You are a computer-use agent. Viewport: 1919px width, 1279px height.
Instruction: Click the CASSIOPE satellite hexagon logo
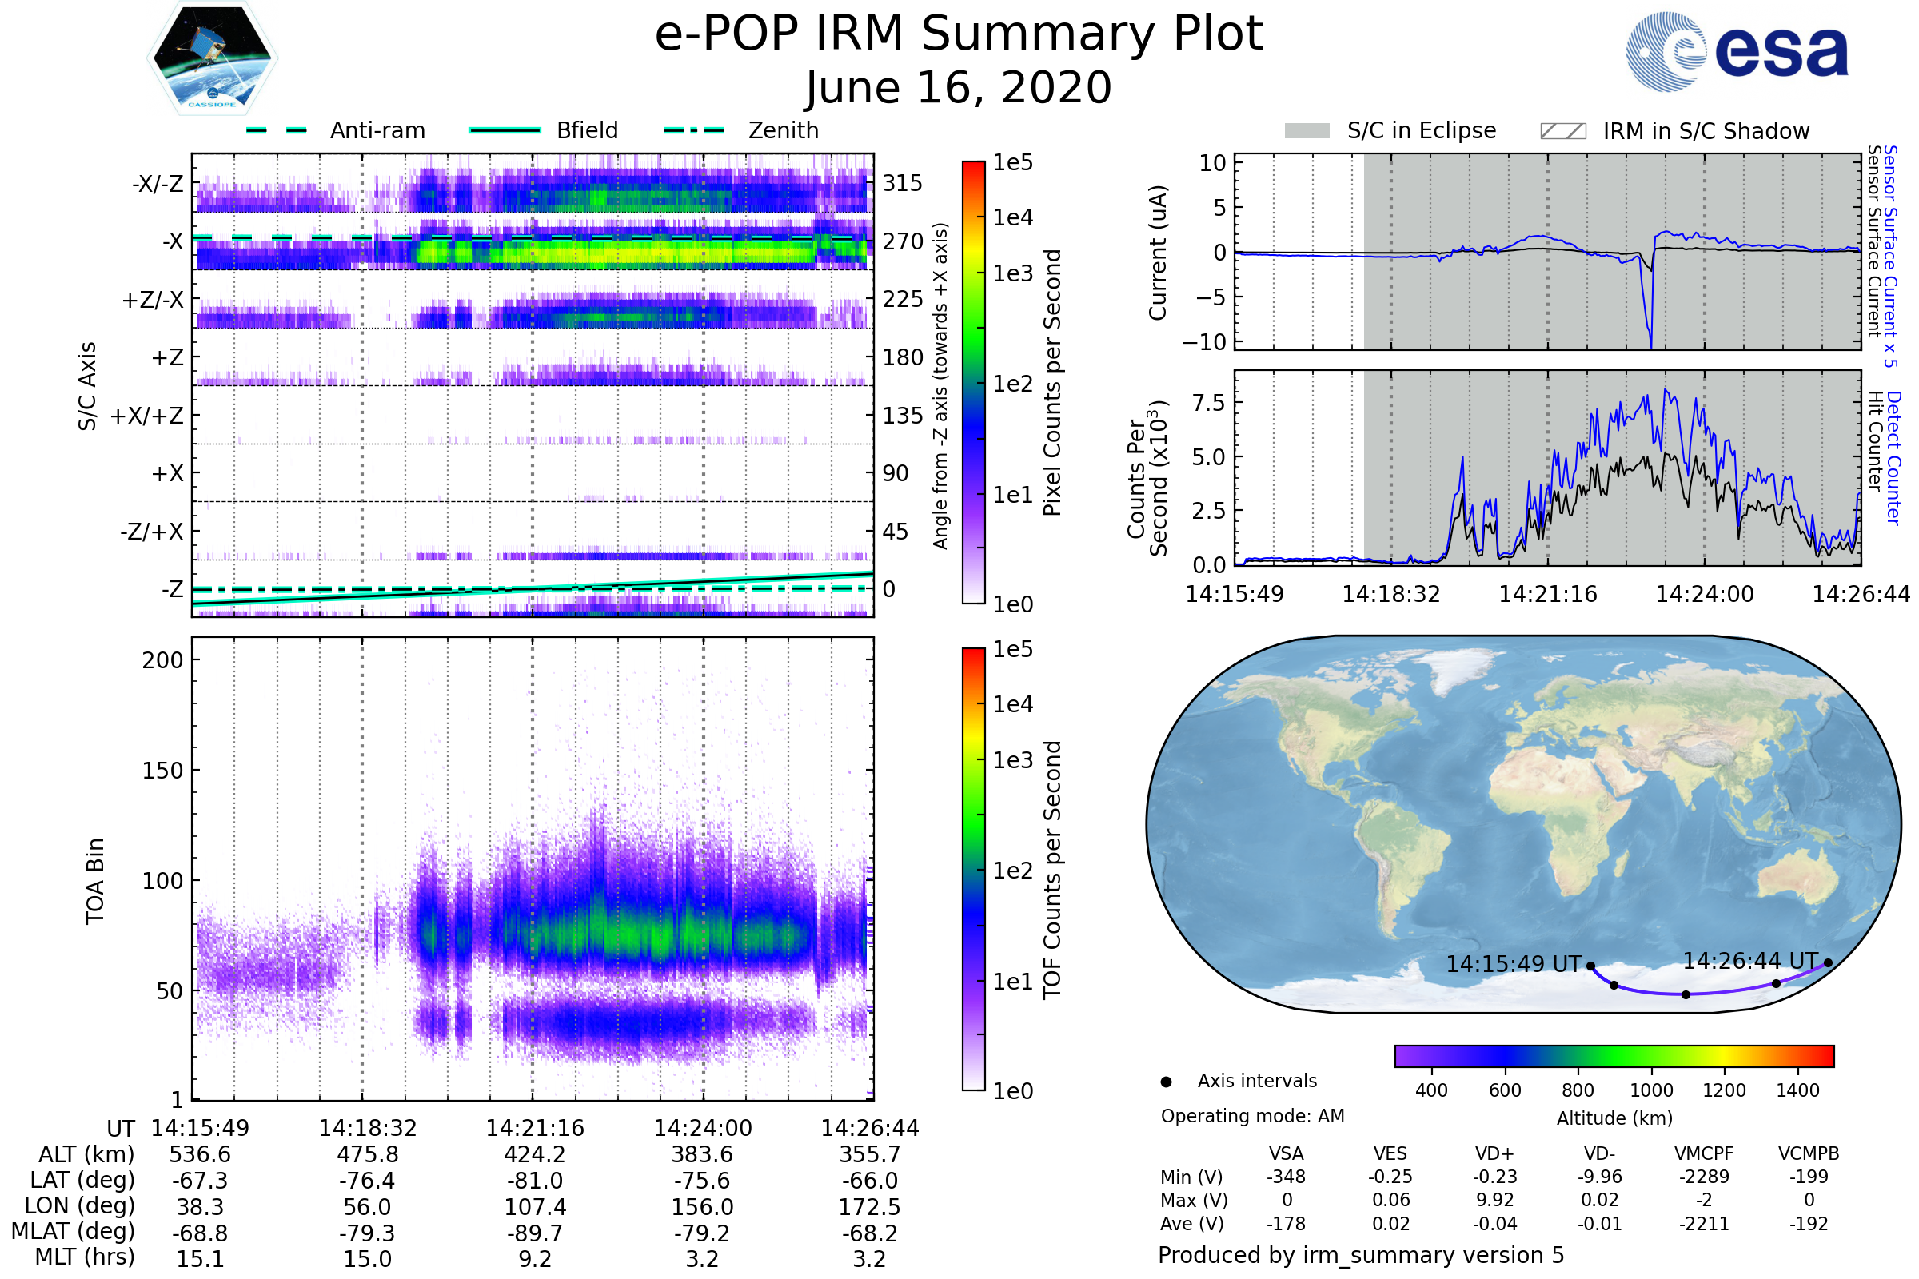212,57
